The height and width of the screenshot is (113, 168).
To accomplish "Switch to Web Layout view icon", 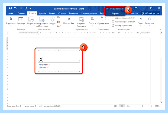I will pyautogui.click(x=128, y=106).
